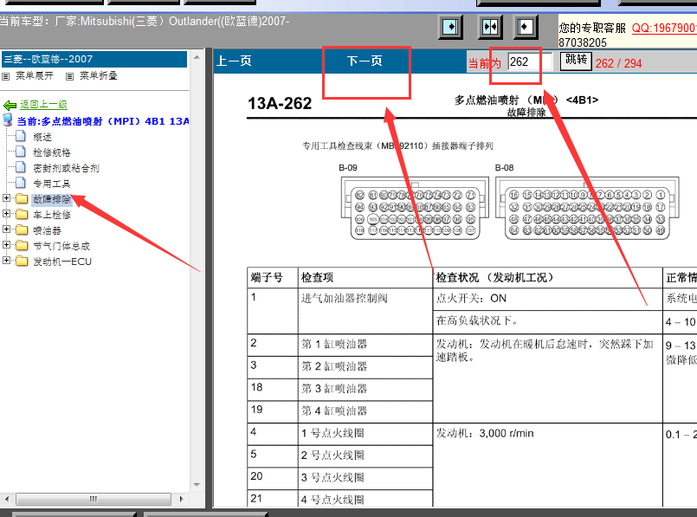Viewport: 697px width, 517px height.
Task: Click the 故障排除 folder icon
Action: (22, 198)
